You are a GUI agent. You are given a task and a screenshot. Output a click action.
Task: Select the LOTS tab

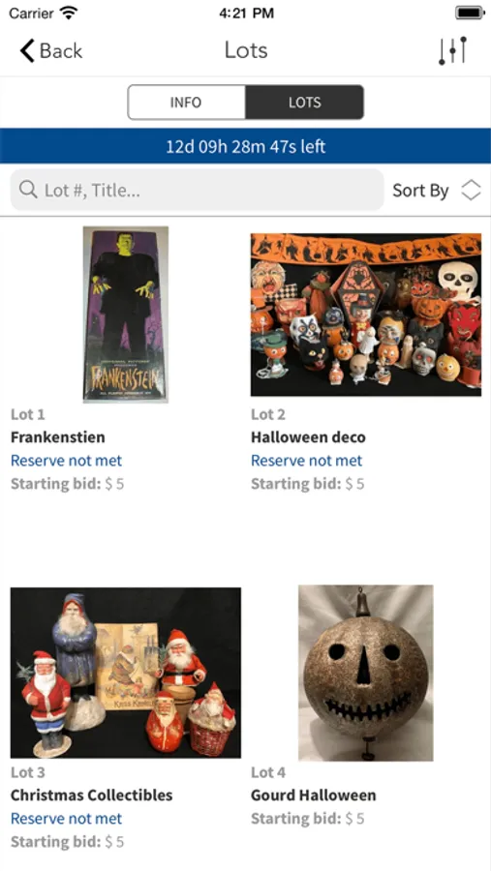[305, 103]
